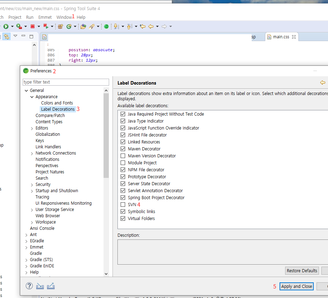Screen dimensions: 328x298
Task: Click the yellow Back arrow in toolbar
Action: (151, 26)
